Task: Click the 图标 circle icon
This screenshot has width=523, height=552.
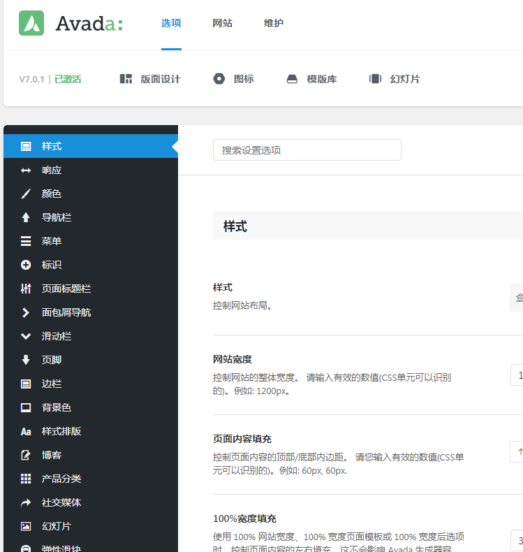Action: 219,79
